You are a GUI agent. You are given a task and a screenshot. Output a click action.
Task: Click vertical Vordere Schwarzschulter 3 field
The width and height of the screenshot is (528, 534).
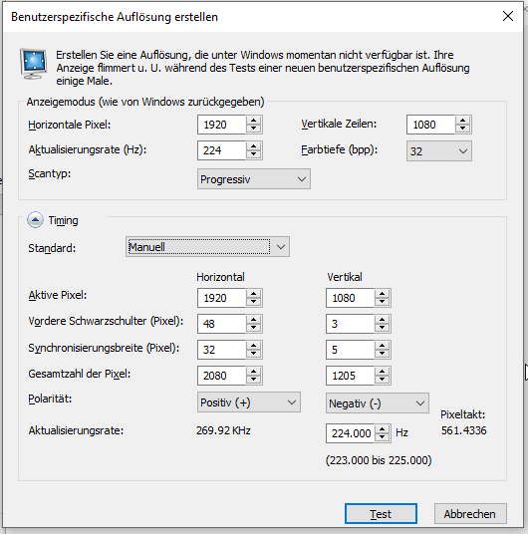pyautogui.click(x=350, y=324)
